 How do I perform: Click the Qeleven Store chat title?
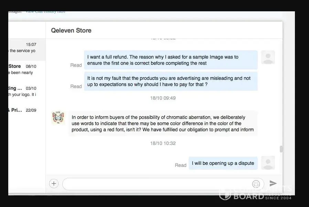click(x=71, y=31)
